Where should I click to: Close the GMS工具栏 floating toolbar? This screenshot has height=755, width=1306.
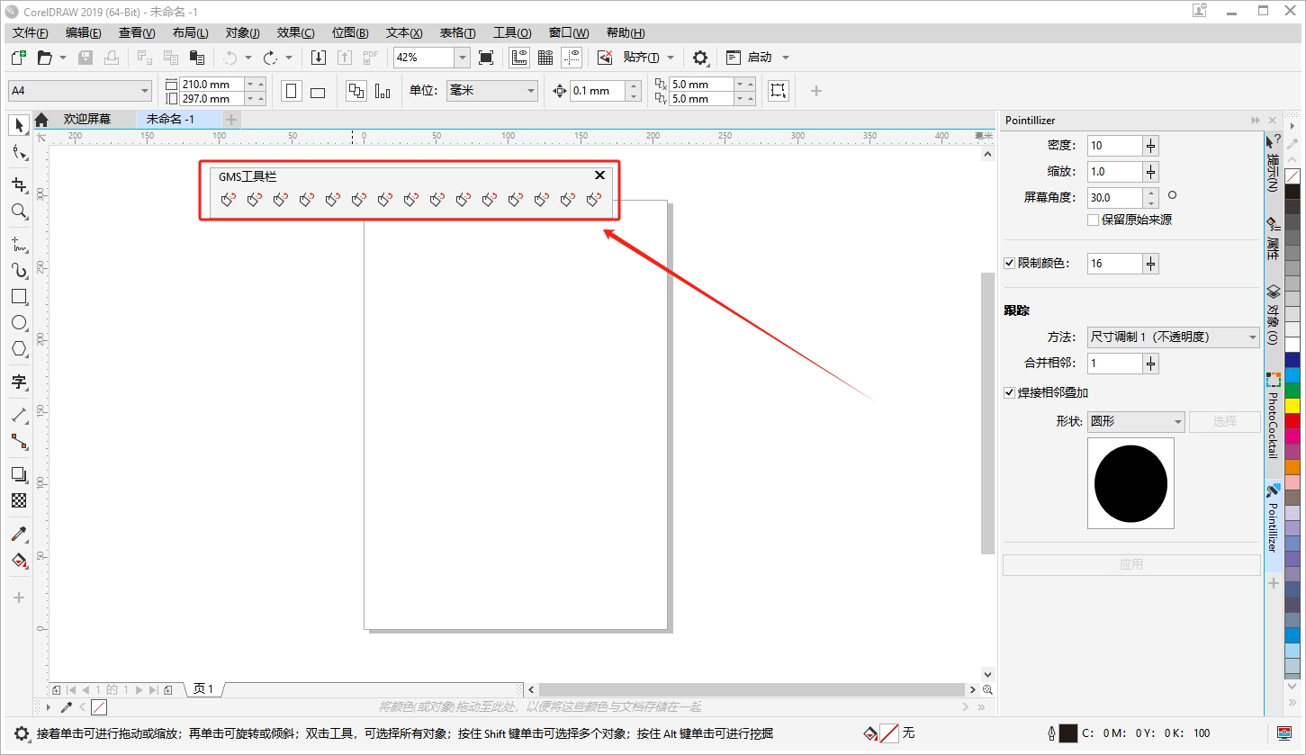pyautogui.click(x=599, y=175)
